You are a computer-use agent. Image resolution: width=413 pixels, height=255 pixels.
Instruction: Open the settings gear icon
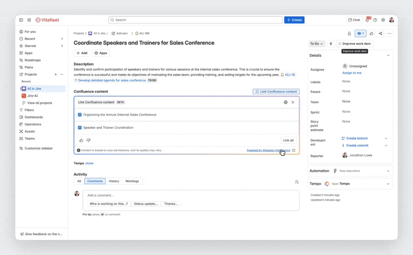click(383, 20)
